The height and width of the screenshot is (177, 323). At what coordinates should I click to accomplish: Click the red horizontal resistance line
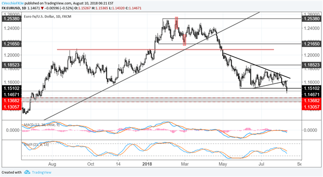pyautogui.click(x=165, y=49)
